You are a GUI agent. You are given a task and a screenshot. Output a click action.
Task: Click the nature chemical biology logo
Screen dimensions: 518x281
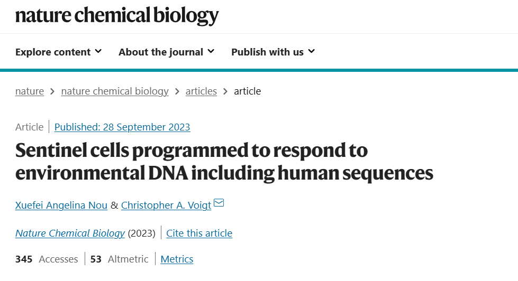117,16
